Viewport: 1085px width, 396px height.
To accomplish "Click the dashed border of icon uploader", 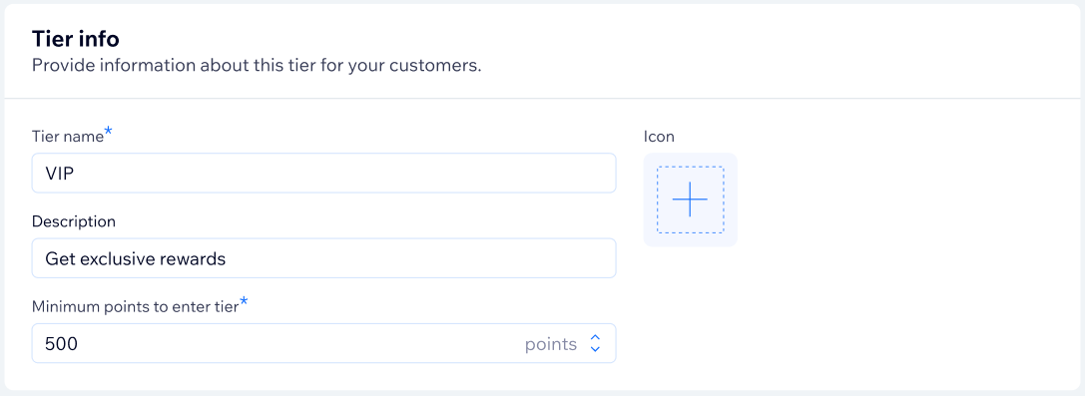I will [690, 167].
